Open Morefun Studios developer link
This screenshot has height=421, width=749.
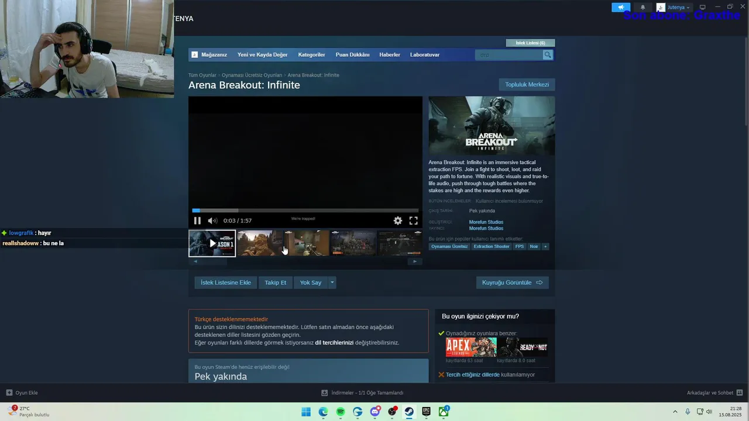(x=486, y=222)
